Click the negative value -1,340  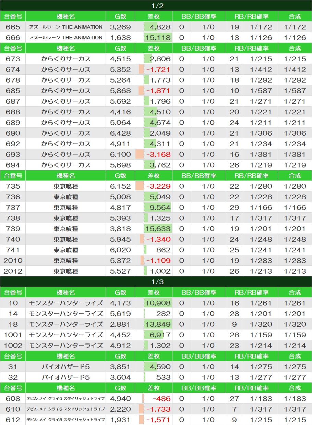pos(158,239)
